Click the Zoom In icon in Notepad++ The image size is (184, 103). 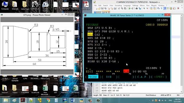pos(144,8)
